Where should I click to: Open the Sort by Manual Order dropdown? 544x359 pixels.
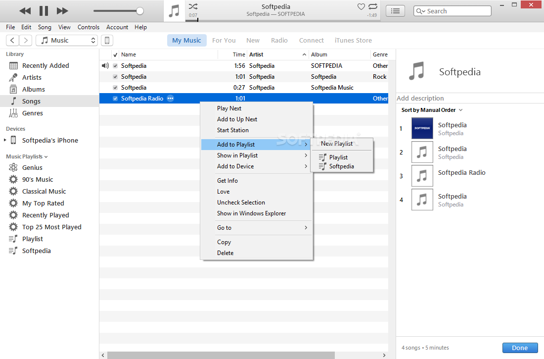click(x=432, y=110)
